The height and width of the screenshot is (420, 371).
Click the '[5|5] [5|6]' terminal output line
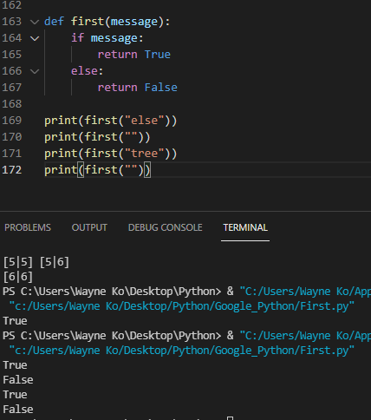click(x=36, y=262)
